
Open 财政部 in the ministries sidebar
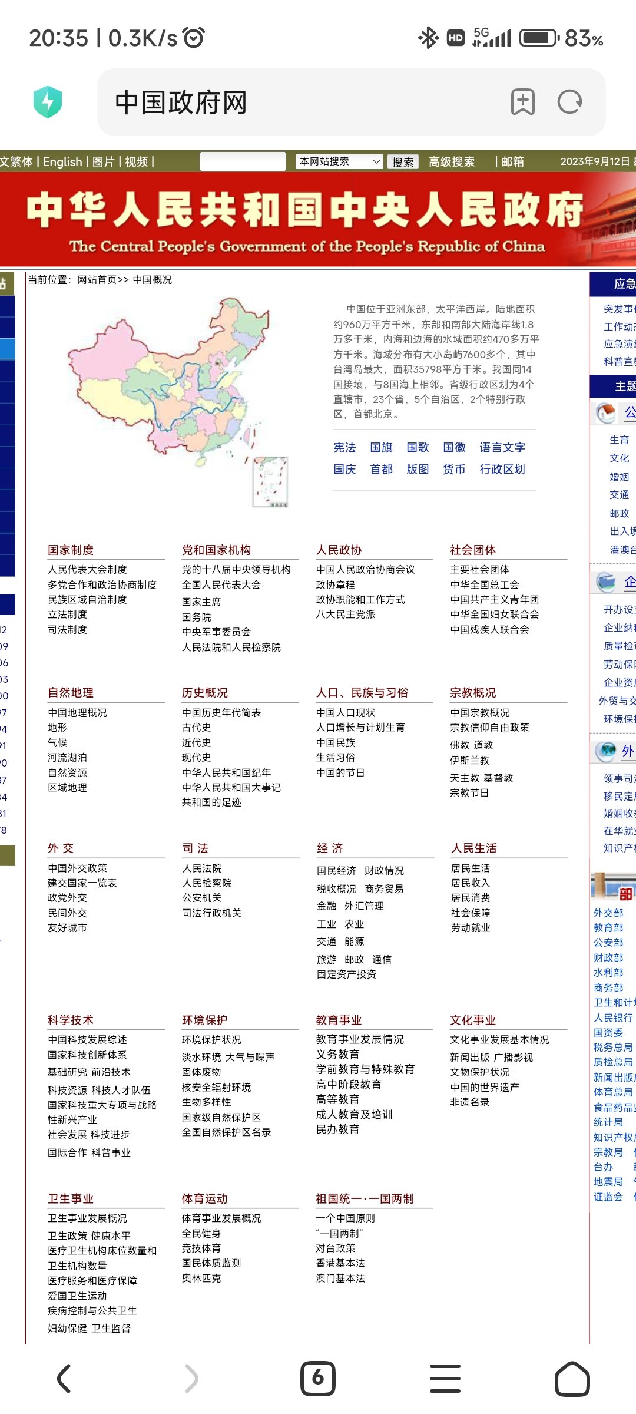(608, 958)
